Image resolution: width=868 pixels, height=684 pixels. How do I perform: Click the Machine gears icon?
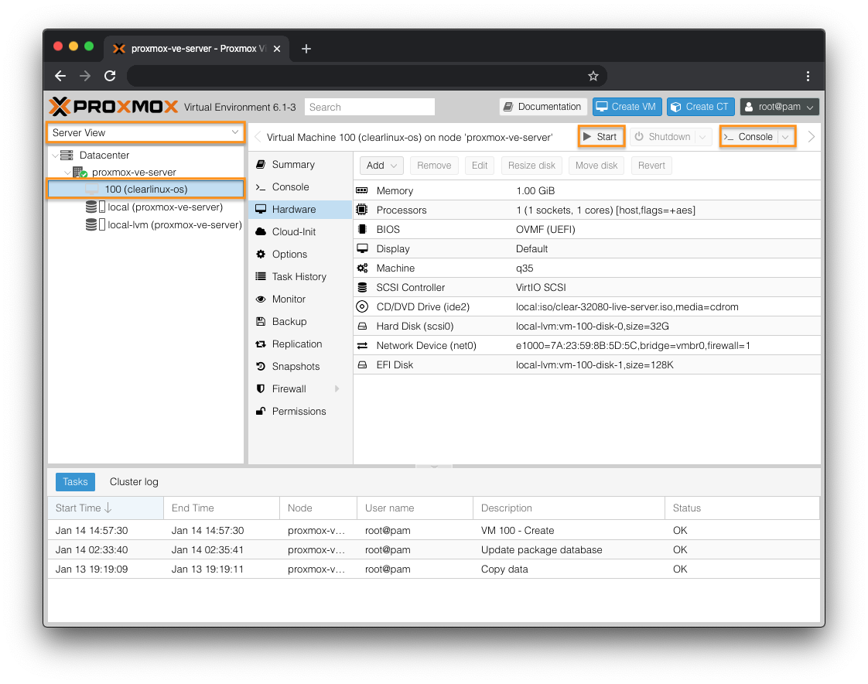point(362,268)
